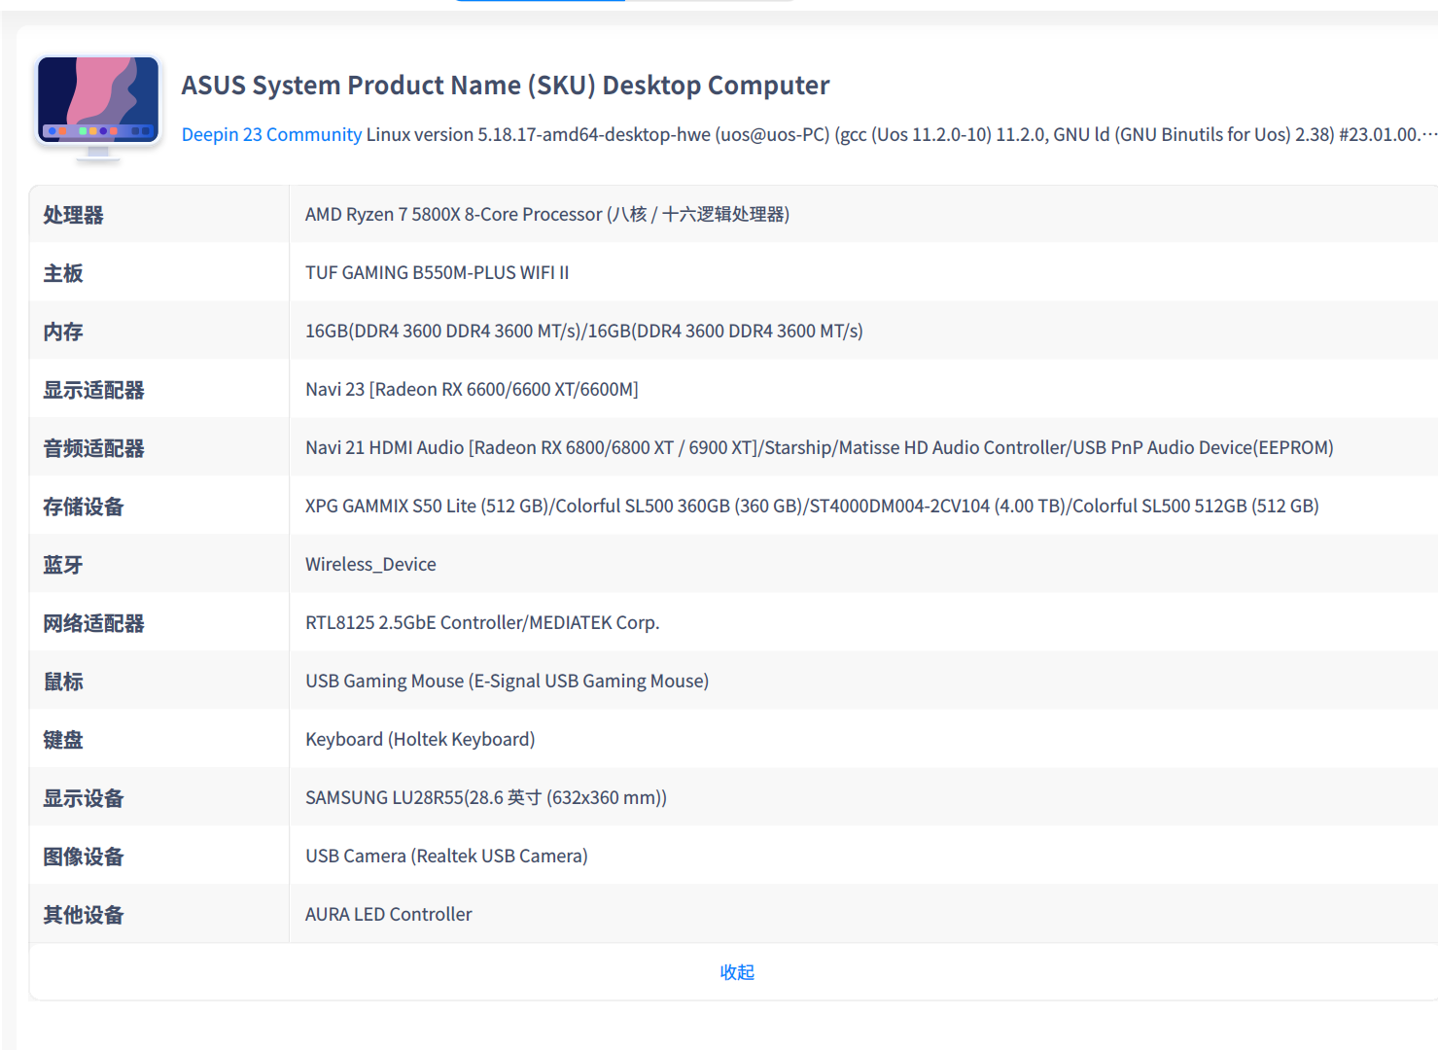Collapse the hardware list with 收起
Image resolution: width=1438 pixels, height=1050 pixels.
[x=737, y=972]
